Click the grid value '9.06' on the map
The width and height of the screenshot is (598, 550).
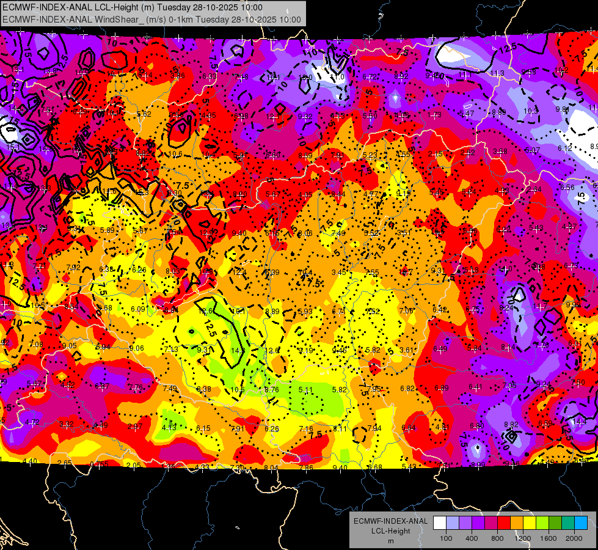pyautogui.click(x=137, y=348)
